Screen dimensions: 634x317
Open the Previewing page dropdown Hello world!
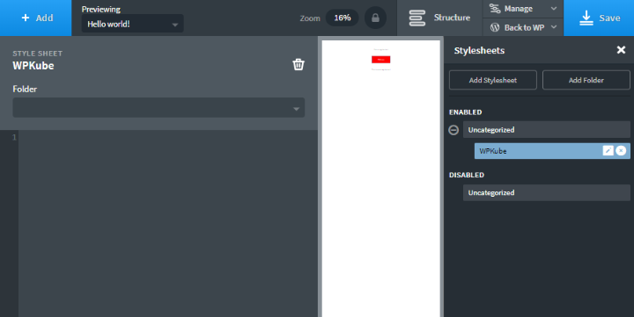click(132, 24)
